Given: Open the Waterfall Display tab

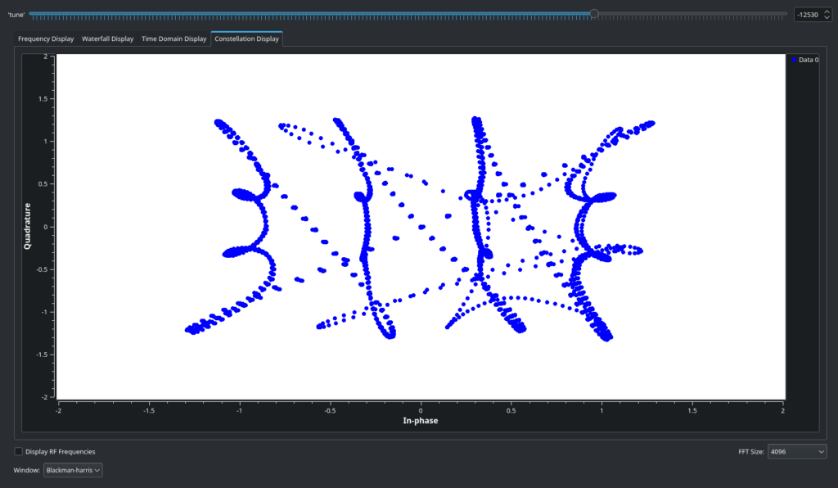Looking at the screenshot, I should tap(107, 38).
